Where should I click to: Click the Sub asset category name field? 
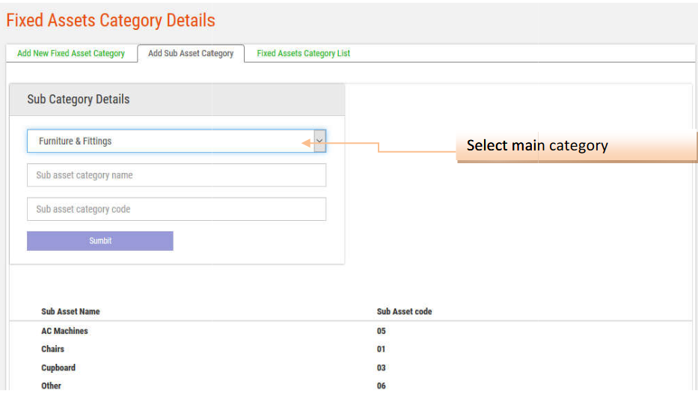point(177,175)
